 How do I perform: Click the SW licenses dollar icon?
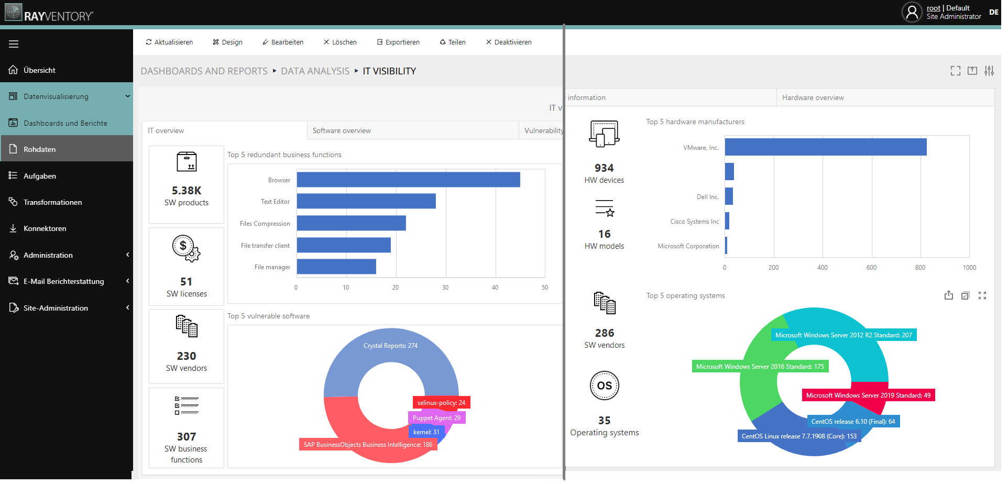[x=186, y=248]
